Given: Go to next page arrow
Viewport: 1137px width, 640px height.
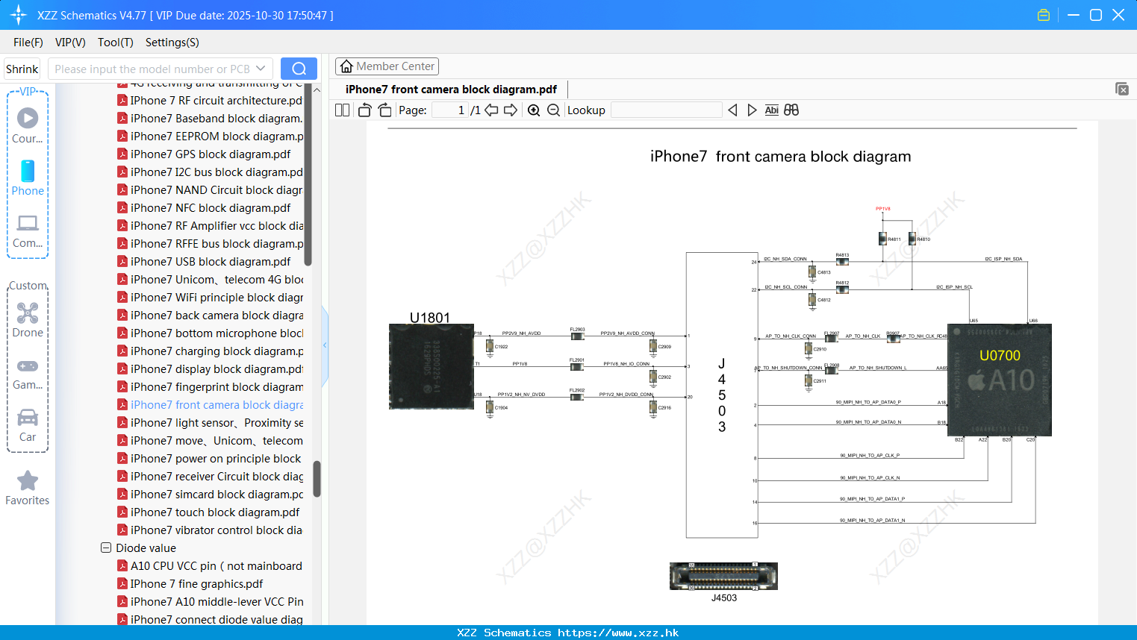Looking at the screenshot, I should [x=511, y=110].
